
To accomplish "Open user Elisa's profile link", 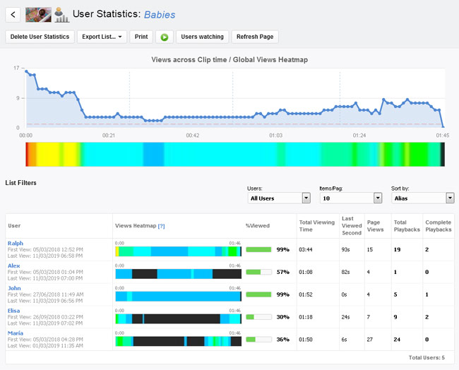I will (13, 311).
